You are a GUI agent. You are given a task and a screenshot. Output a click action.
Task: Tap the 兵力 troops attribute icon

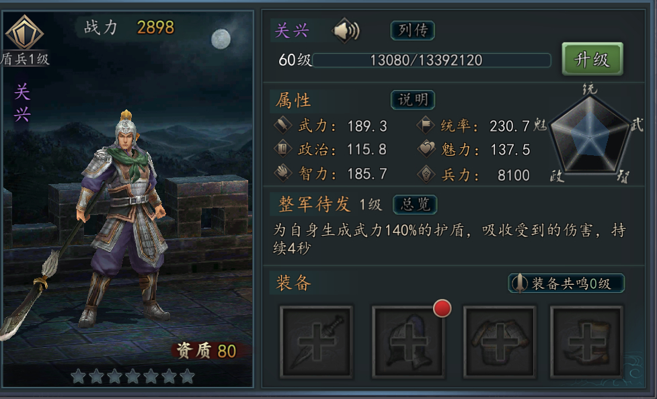[x=426, y=174]
